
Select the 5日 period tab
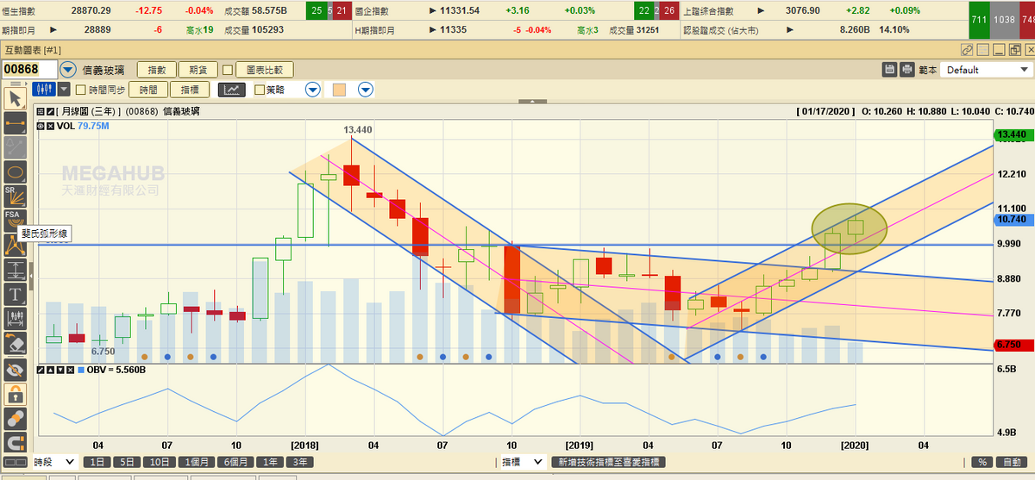[x=128, y=462]
